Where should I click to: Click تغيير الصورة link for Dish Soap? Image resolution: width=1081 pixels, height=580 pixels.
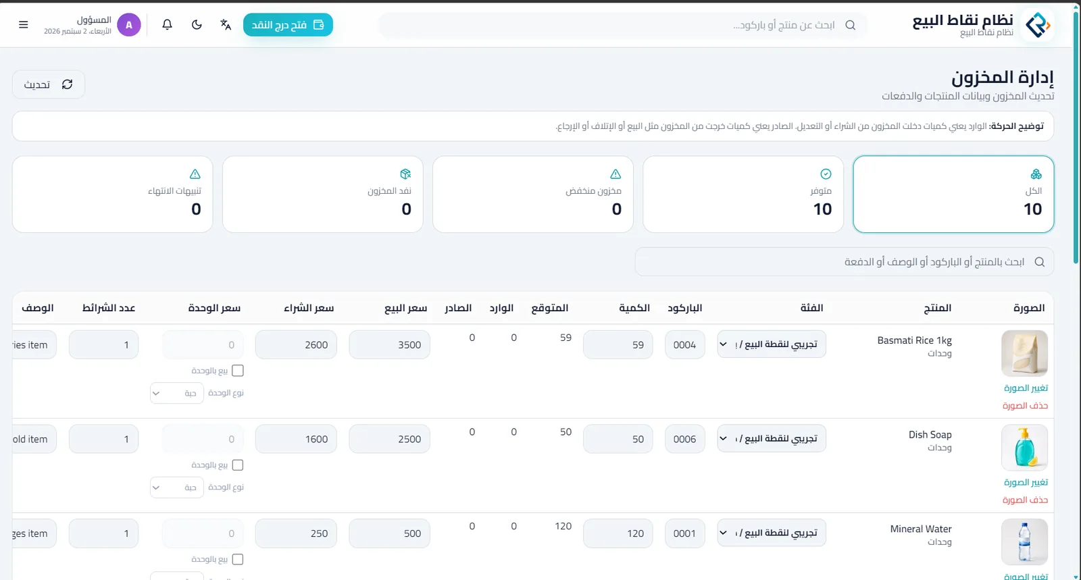(1026, 483)
